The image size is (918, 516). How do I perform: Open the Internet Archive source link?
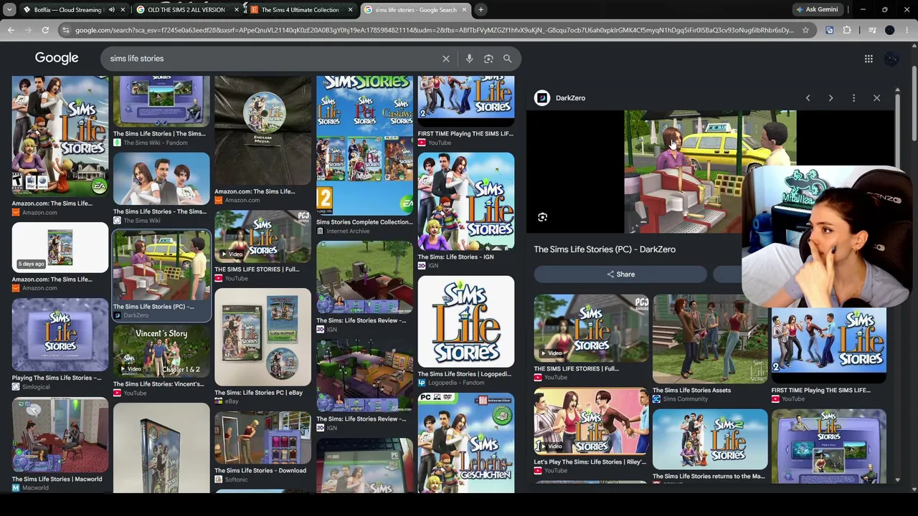pyautogui.click(x=348, y=231)
